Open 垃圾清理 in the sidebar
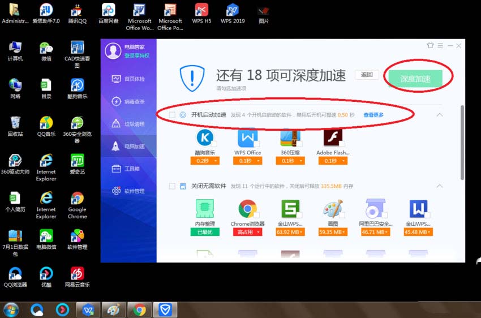This screenshot has height=318, width=481. click(x=128, y=124)
